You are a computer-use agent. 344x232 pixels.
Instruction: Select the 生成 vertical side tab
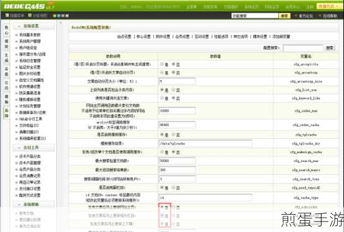click(x=7, y=58)
